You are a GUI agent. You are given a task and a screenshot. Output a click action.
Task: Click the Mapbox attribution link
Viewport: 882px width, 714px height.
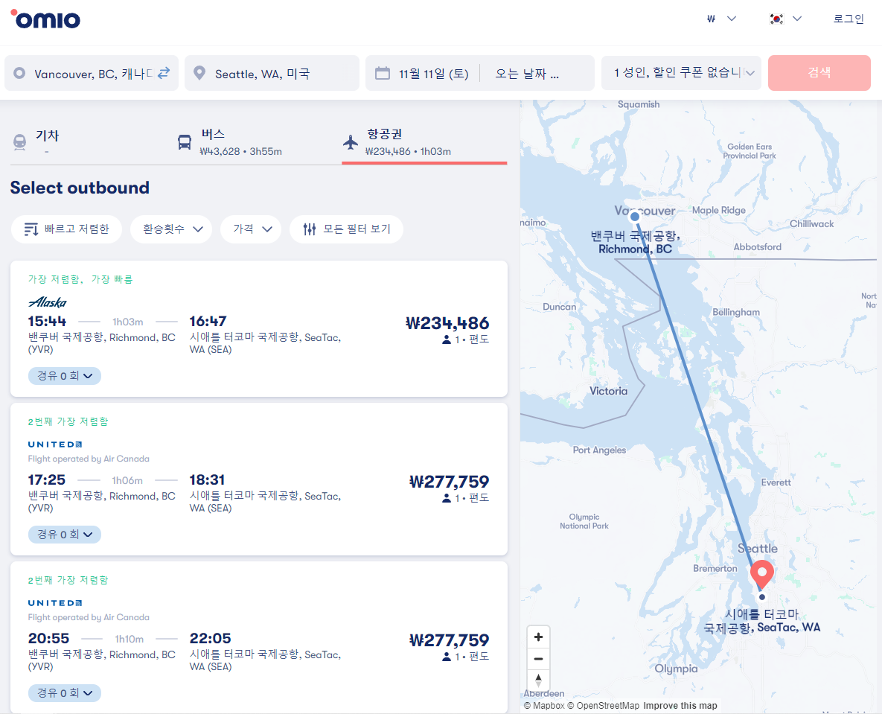pos(544,706)
